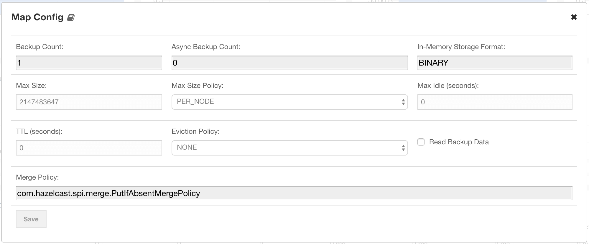This screenshot has width=589, height=244.
Task: Expand the Max Size Policy dropdown
Action: pyautogui.click(x=289, y=102)
